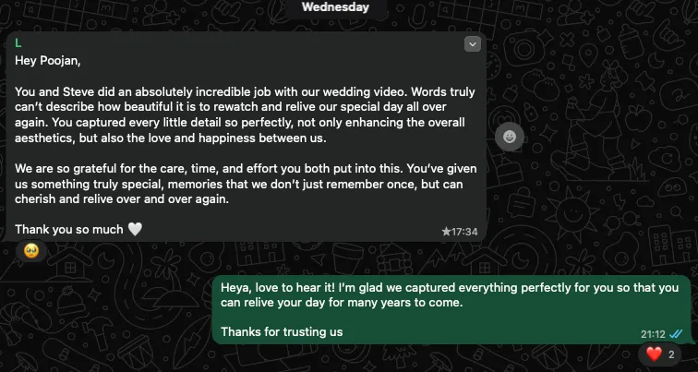Viewport: 698px width, 372px height.
Task: Open the message options chevron on incoming message
Action: point(473,44)
